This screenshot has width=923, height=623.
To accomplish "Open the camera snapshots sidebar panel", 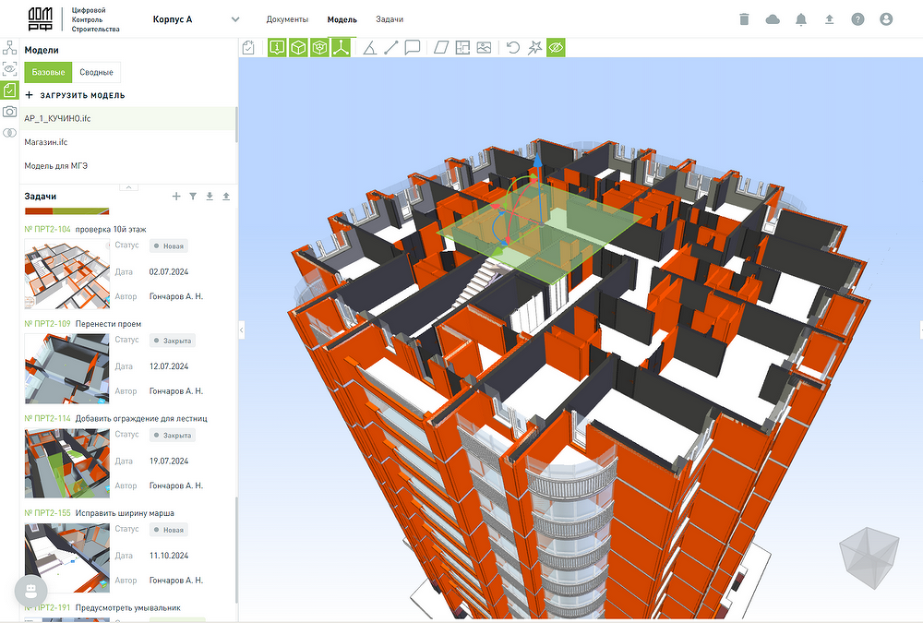I will (x=9, y=112).
